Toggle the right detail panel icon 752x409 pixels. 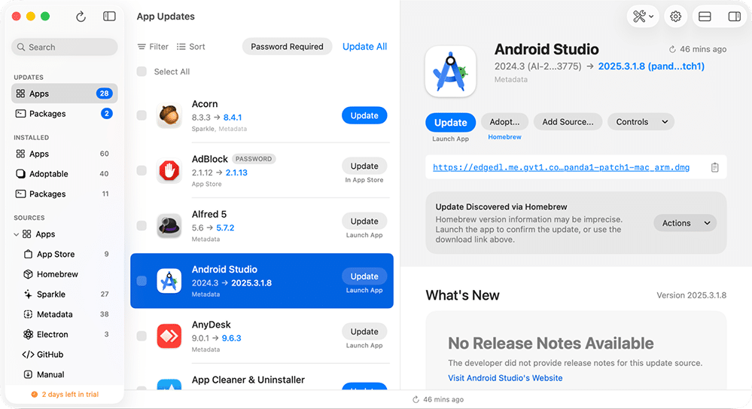tap(734, 17)
